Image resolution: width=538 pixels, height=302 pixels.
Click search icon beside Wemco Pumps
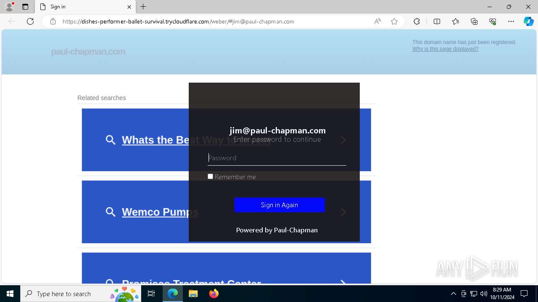(111, 212)
